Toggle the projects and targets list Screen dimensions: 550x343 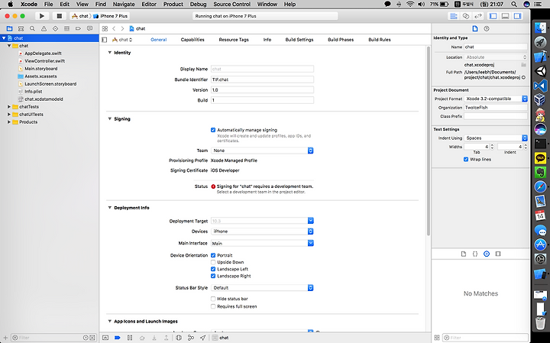coord(104,40)
